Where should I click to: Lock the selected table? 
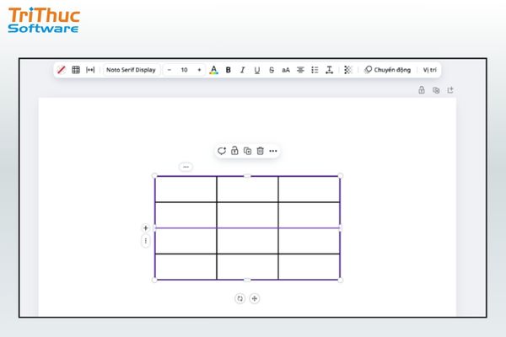234,151
